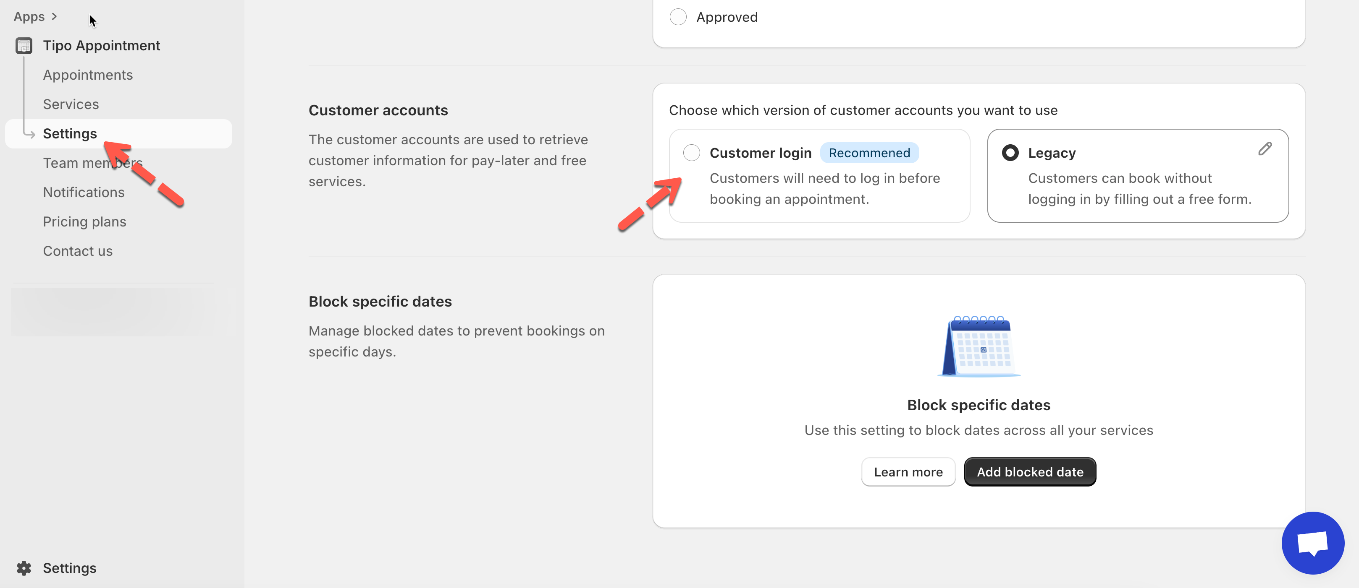The width and height of the screenshot is (1359, 588).
Task: Click the Add blocked date button
Action: [1029, 472]
